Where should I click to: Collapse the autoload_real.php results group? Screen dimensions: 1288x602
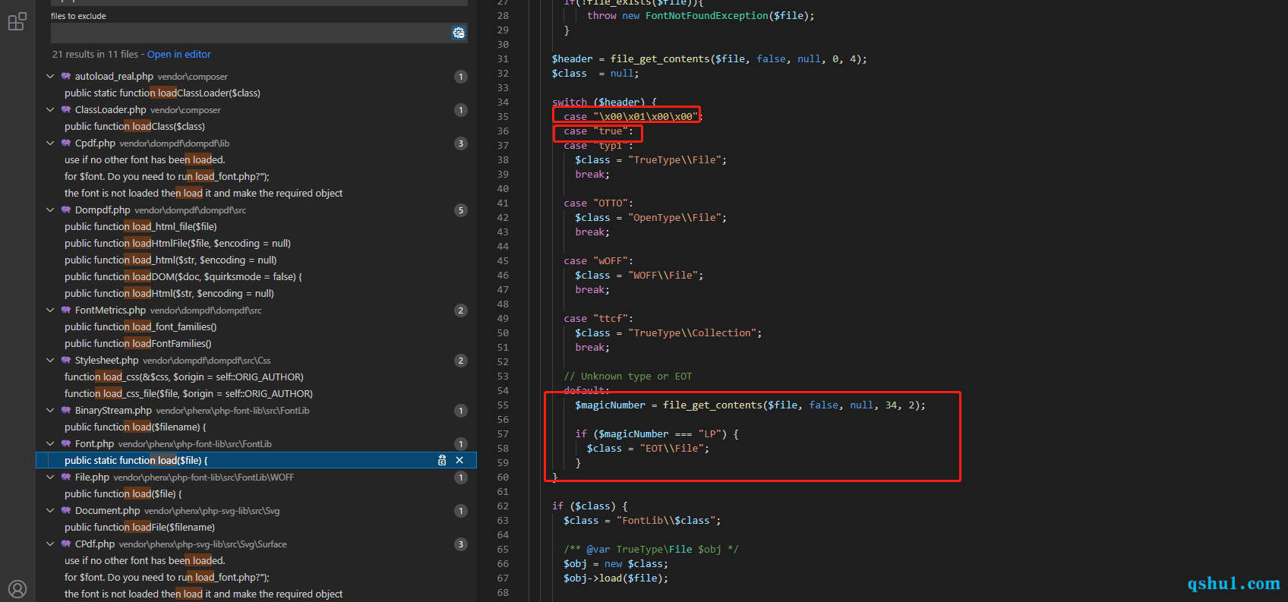click(50, 76)
